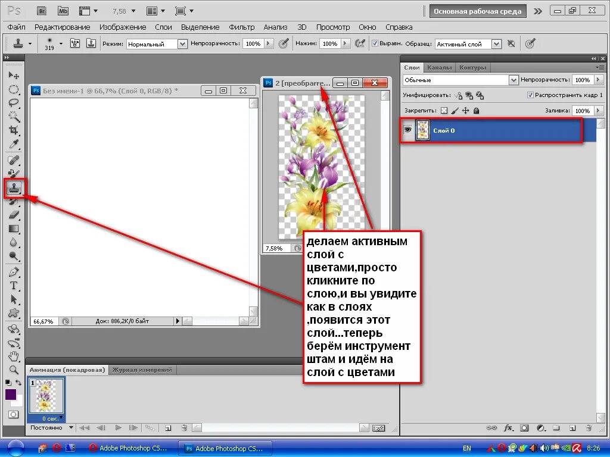Switch to the Контуры tab
Viewport: 610px width, 457px height.
coord(472,67)
